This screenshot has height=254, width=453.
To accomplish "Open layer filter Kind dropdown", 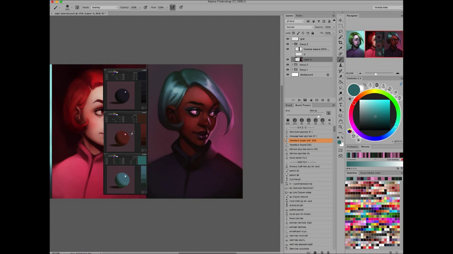I will click(295, 21).
